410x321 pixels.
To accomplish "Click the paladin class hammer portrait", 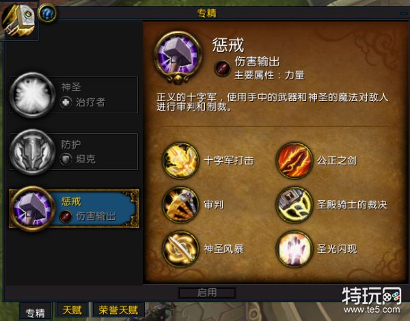I will (18, 20).
